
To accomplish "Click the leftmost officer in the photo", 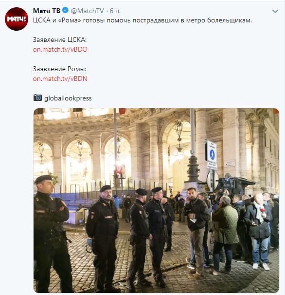I will tap(51, 233).
